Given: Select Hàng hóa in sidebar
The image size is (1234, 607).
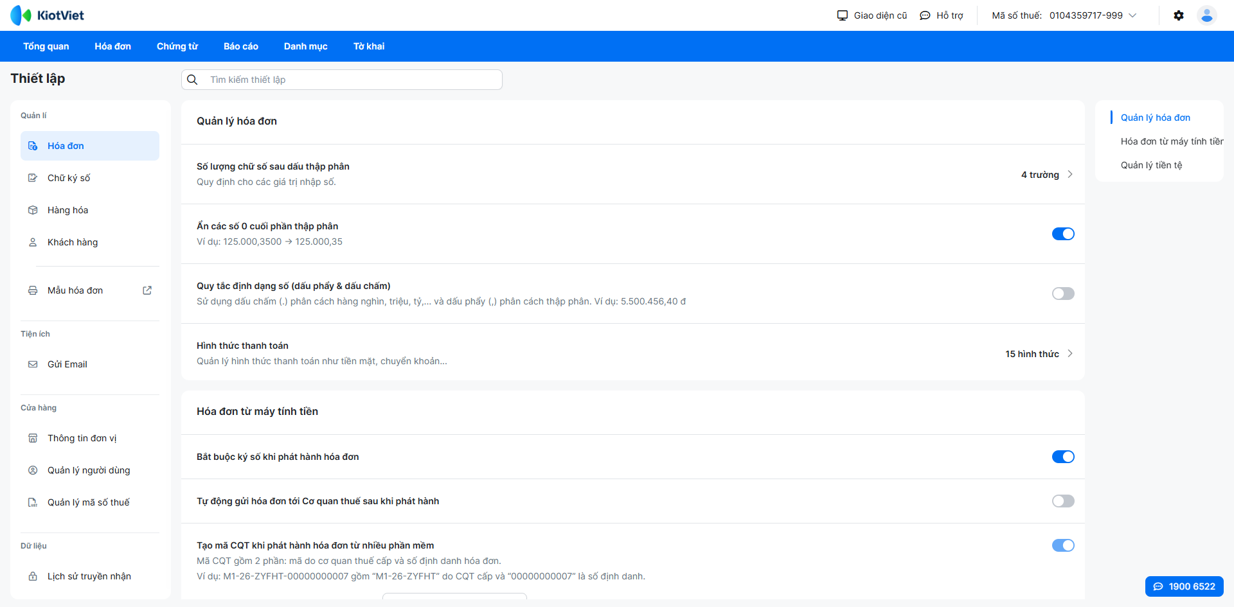Looking at the screenshot, I should 90,210.
